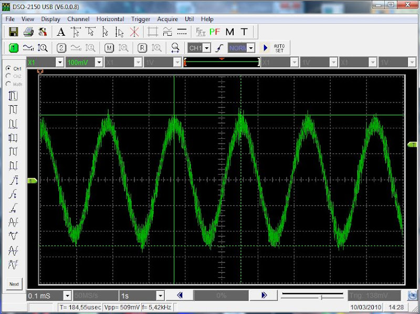Expand the 100mV volts-per-division dropdown
420x314 pixels.
[x=99, y=63]
